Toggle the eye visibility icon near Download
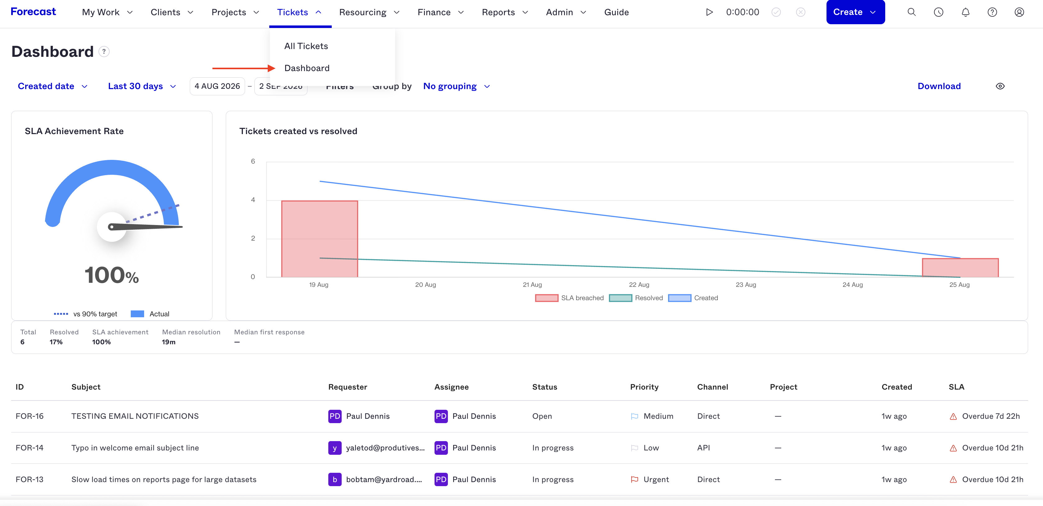Image resolution: width=1043 pixels, height=506 pixels. click(1000, 86)
